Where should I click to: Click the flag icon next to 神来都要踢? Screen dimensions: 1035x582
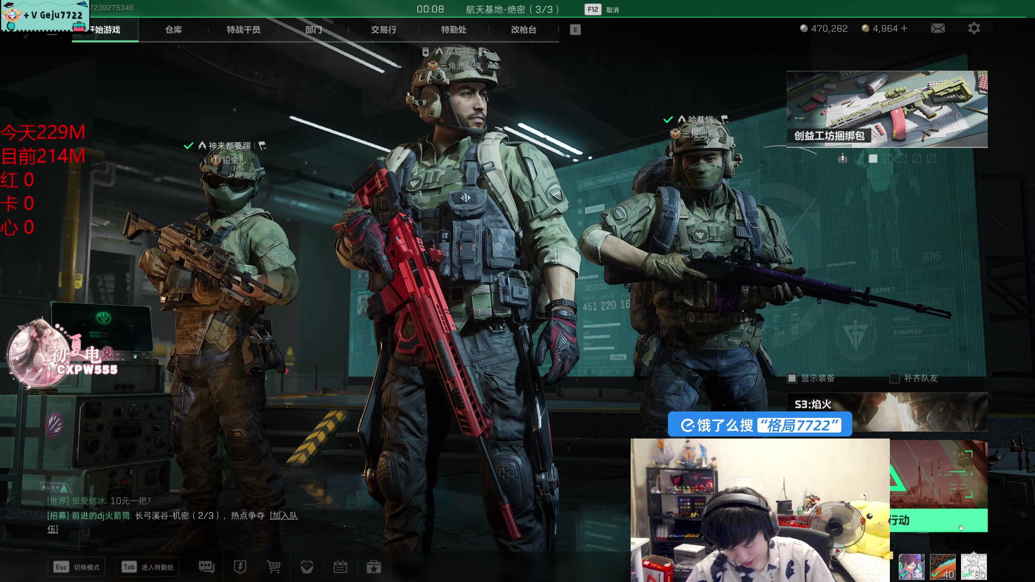[x=262, y=145]
